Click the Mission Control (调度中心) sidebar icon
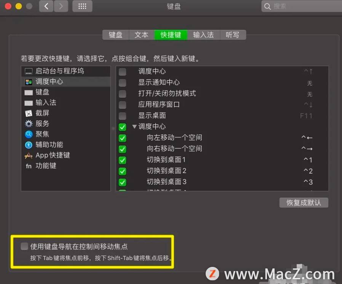Image resolution: width=342 pixels, height=284 pixels. coord(29,82)
